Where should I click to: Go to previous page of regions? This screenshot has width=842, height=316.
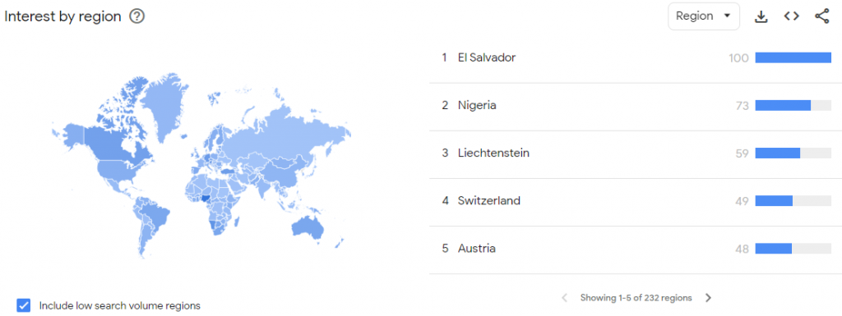564,298
